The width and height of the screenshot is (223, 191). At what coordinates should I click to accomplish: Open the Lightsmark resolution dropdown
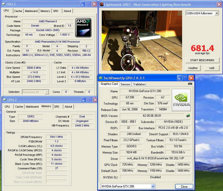(217, 13)
